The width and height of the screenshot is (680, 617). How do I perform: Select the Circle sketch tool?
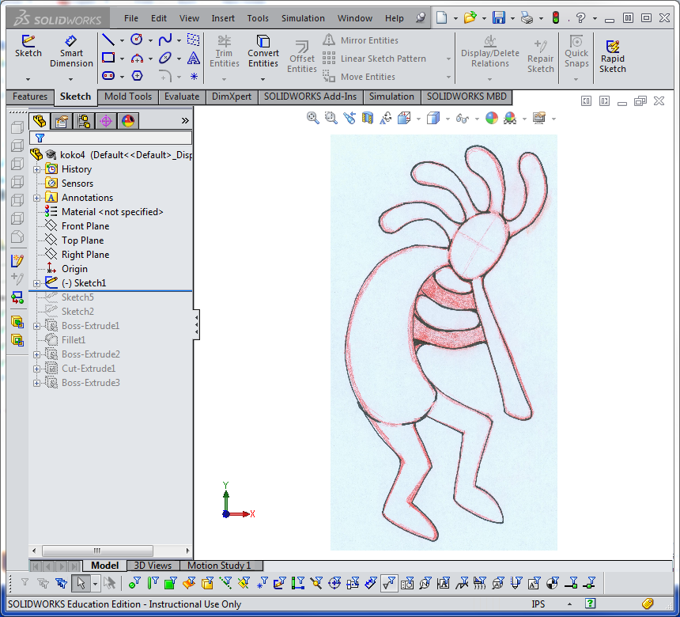137,40
